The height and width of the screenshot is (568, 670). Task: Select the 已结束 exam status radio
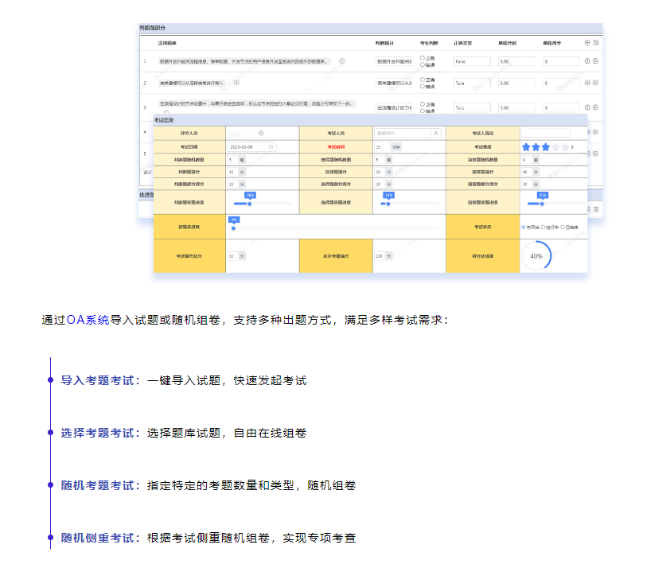coord(563,227)
